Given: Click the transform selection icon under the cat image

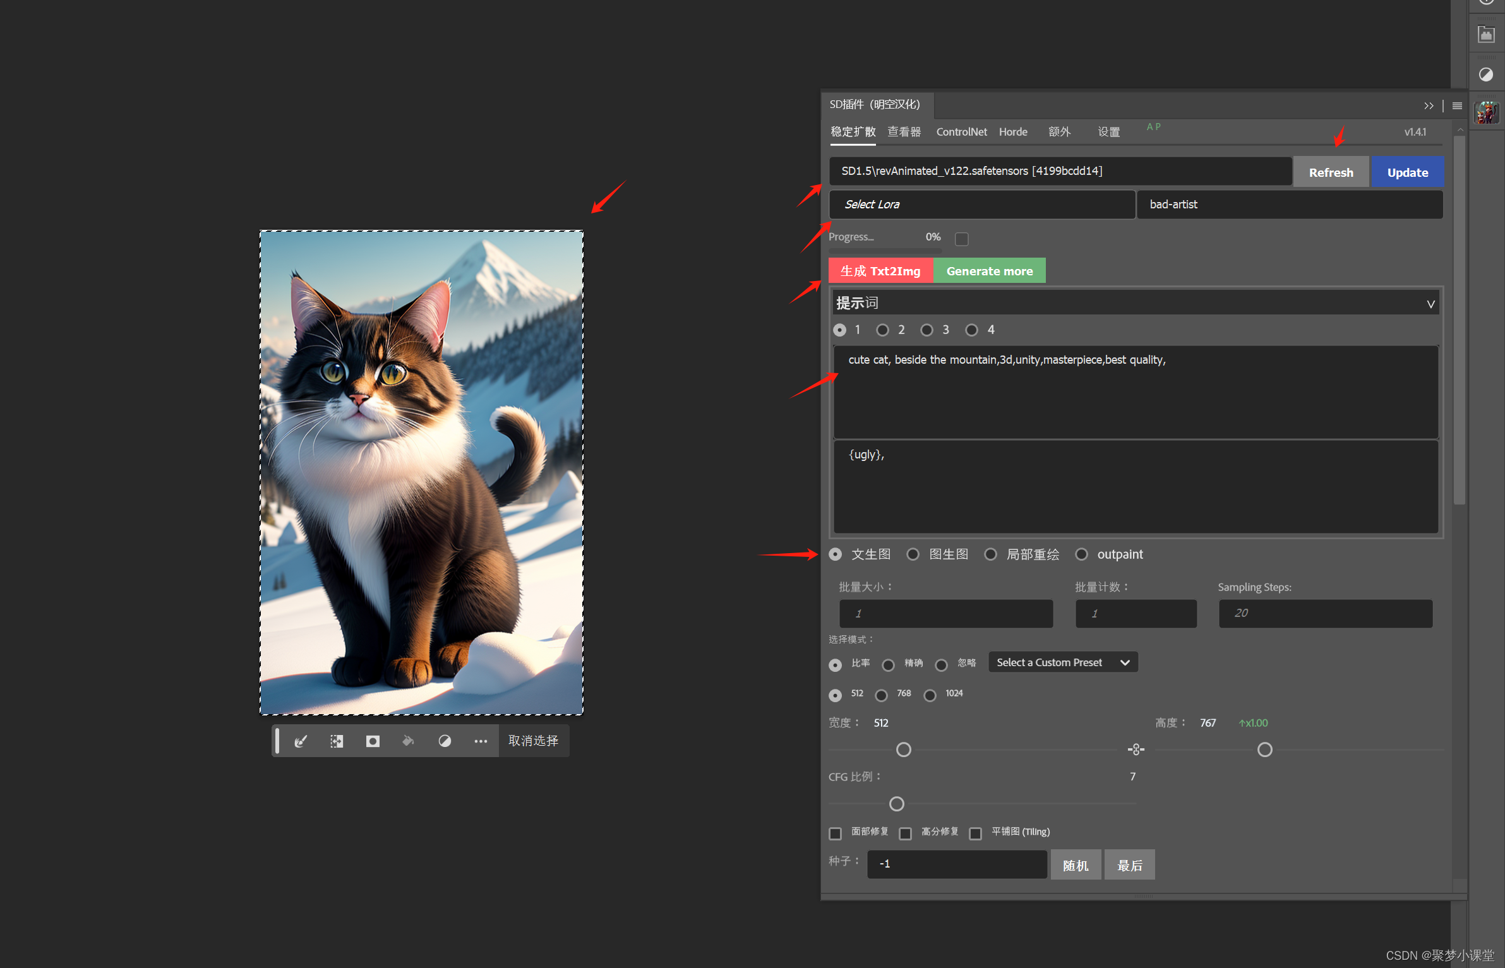Looking at the screenshot, I should (x=337, y=741).
